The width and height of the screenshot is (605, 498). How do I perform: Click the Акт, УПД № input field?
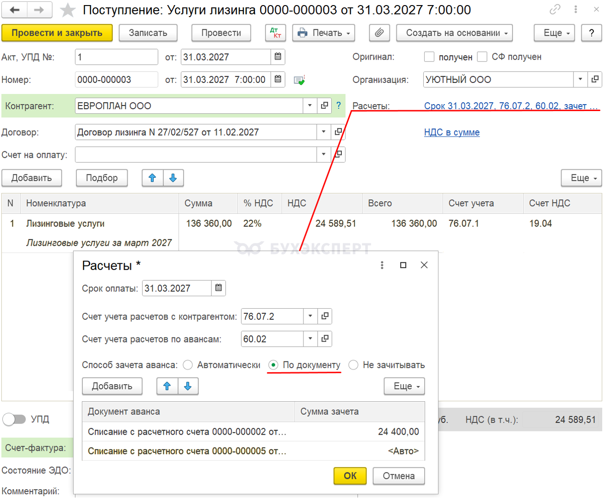(x=117, y=56)
